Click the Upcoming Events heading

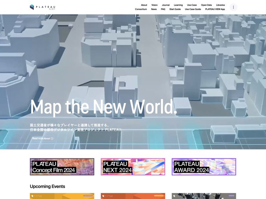pyautogui.click(x=48, y=187)
